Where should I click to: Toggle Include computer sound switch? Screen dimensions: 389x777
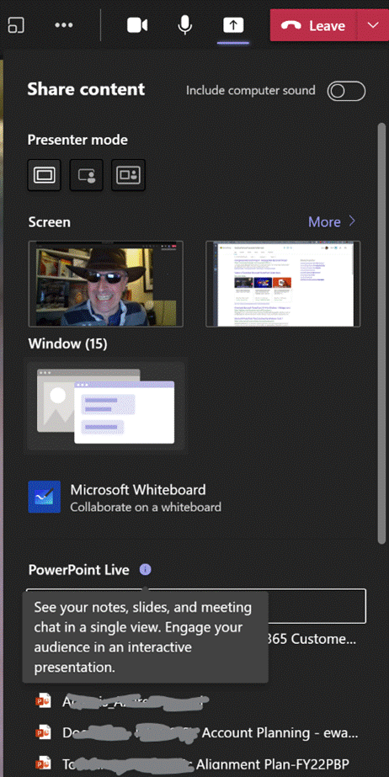346,91
